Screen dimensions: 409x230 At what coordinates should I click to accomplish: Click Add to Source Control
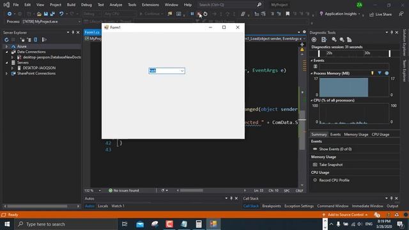click(x=345, y=215)
